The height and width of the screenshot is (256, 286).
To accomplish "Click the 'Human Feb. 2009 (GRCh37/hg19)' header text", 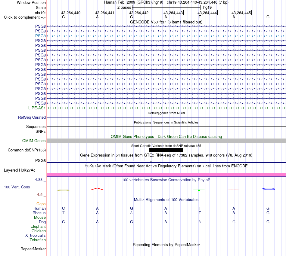I will [x=133, y=2].
